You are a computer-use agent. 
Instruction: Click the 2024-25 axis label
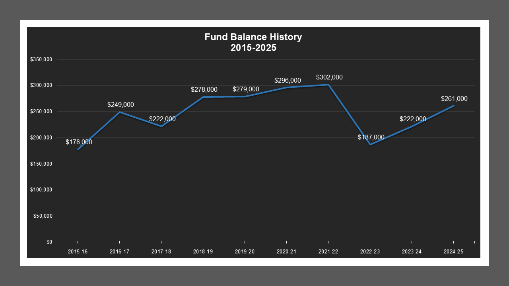(x=453, y=251)
